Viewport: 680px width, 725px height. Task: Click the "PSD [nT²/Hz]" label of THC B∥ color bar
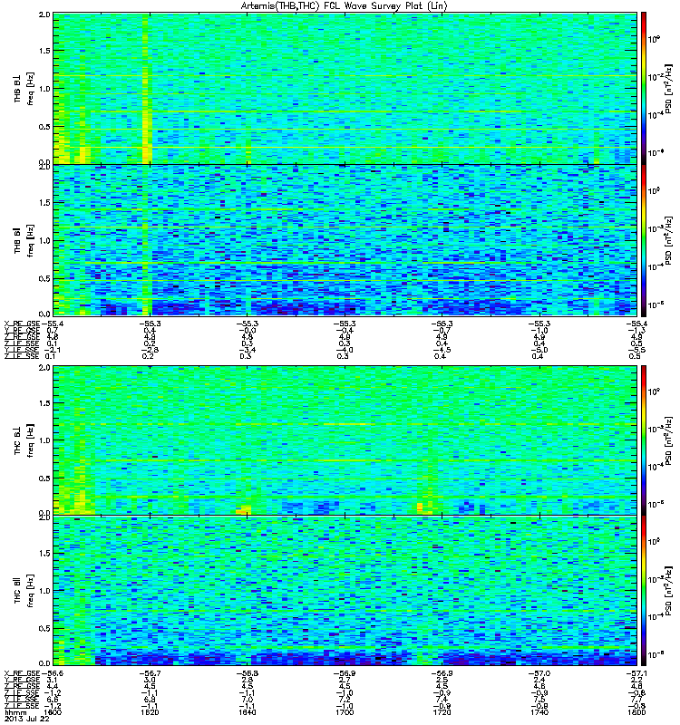pyautogui.click(x=668, y=591)
